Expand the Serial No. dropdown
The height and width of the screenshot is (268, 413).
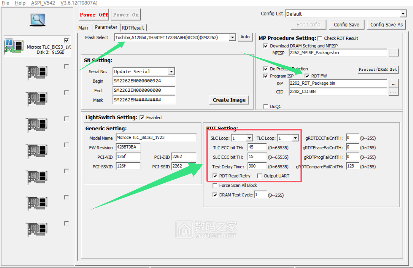(171, 71)
